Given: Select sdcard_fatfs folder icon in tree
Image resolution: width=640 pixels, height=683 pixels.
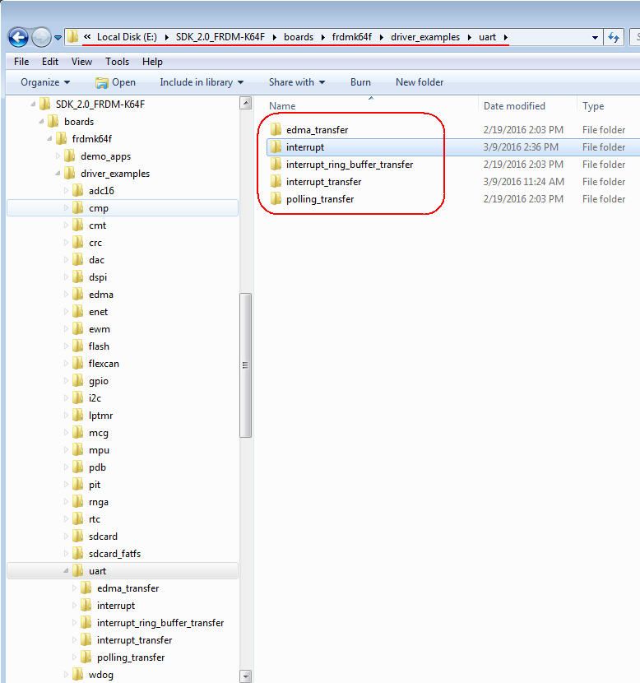Looking at the screenshot, I should point(78,553).
